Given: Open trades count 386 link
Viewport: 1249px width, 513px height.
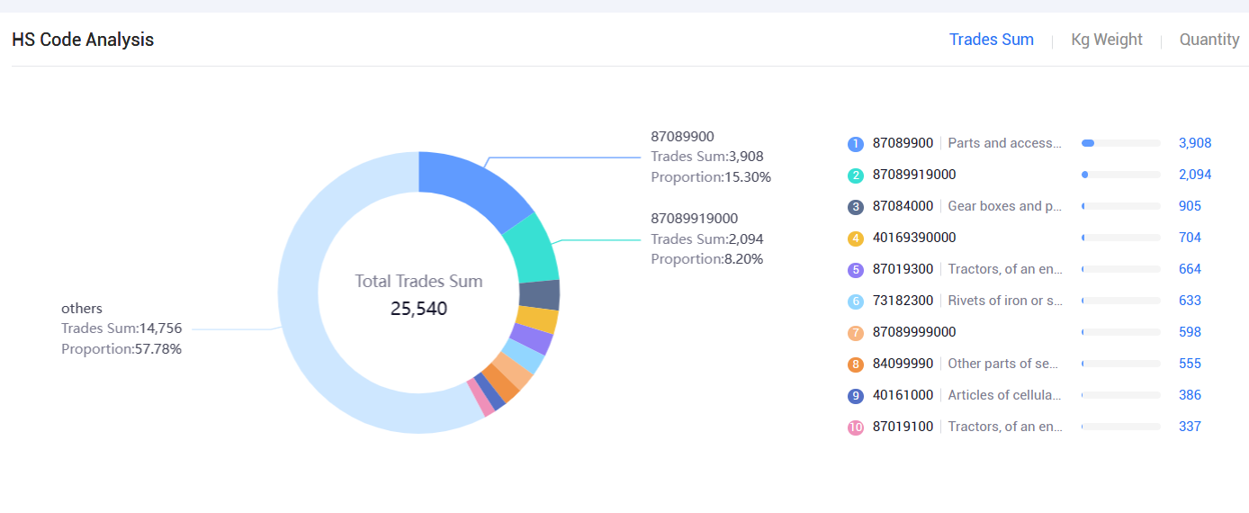Looking at the screenshot, I should coord(1190,395).
